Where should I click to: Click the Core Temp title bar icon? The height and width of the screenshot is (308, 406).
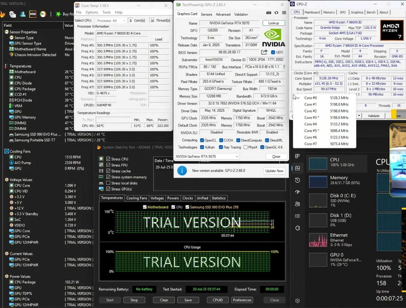77,5
